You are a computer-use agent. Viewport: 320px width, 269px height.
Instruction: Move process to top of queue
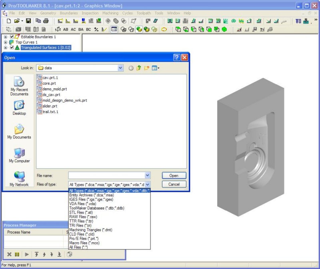pyautogui.click(x=36, y=254)
